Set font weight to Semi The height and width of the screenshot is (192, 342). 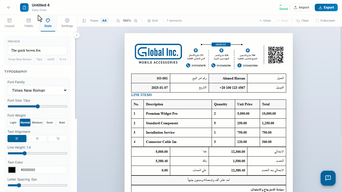point(50,123)
